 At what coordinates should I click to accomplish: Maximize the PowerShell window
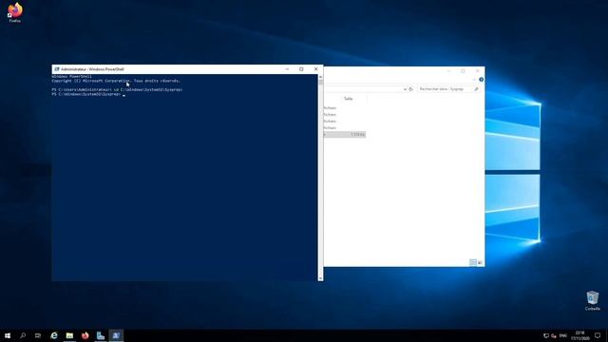301,69
